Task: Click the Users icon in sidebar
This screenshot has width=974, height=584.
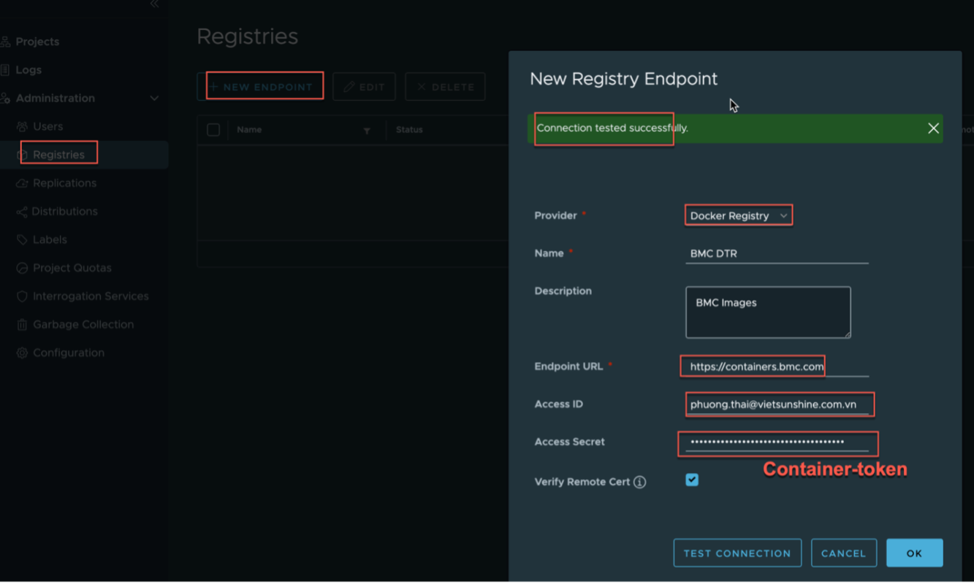Action: click(22, 127)
